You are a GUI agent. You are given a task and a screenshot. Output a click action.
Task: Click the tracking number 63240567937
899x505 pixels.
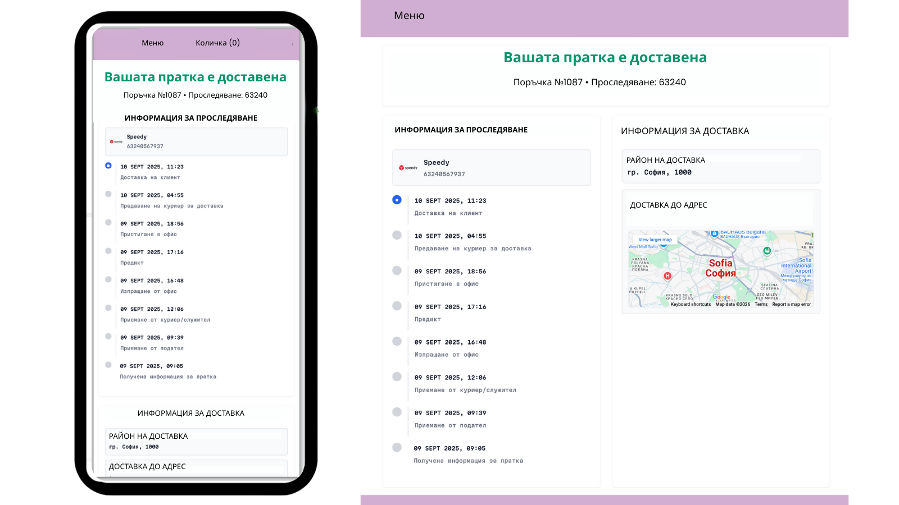point(444,174)
